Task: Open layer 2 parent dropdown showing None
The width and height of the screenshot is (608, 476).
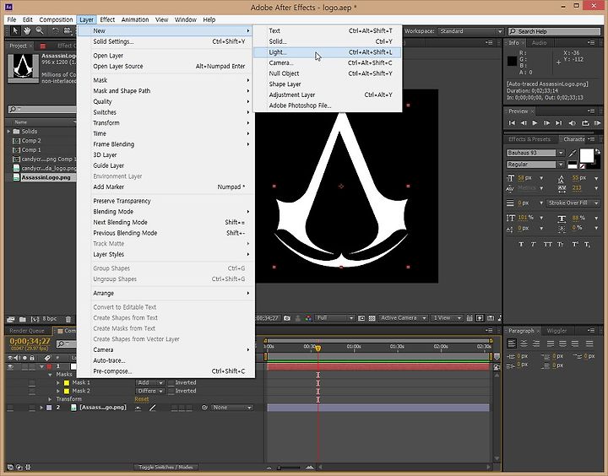Action: coord(232,408)
